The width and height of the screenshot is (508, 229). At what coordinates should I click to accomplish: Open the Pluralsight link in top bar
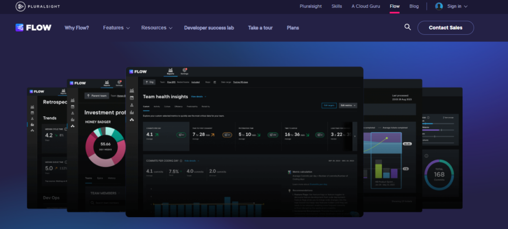311,6
